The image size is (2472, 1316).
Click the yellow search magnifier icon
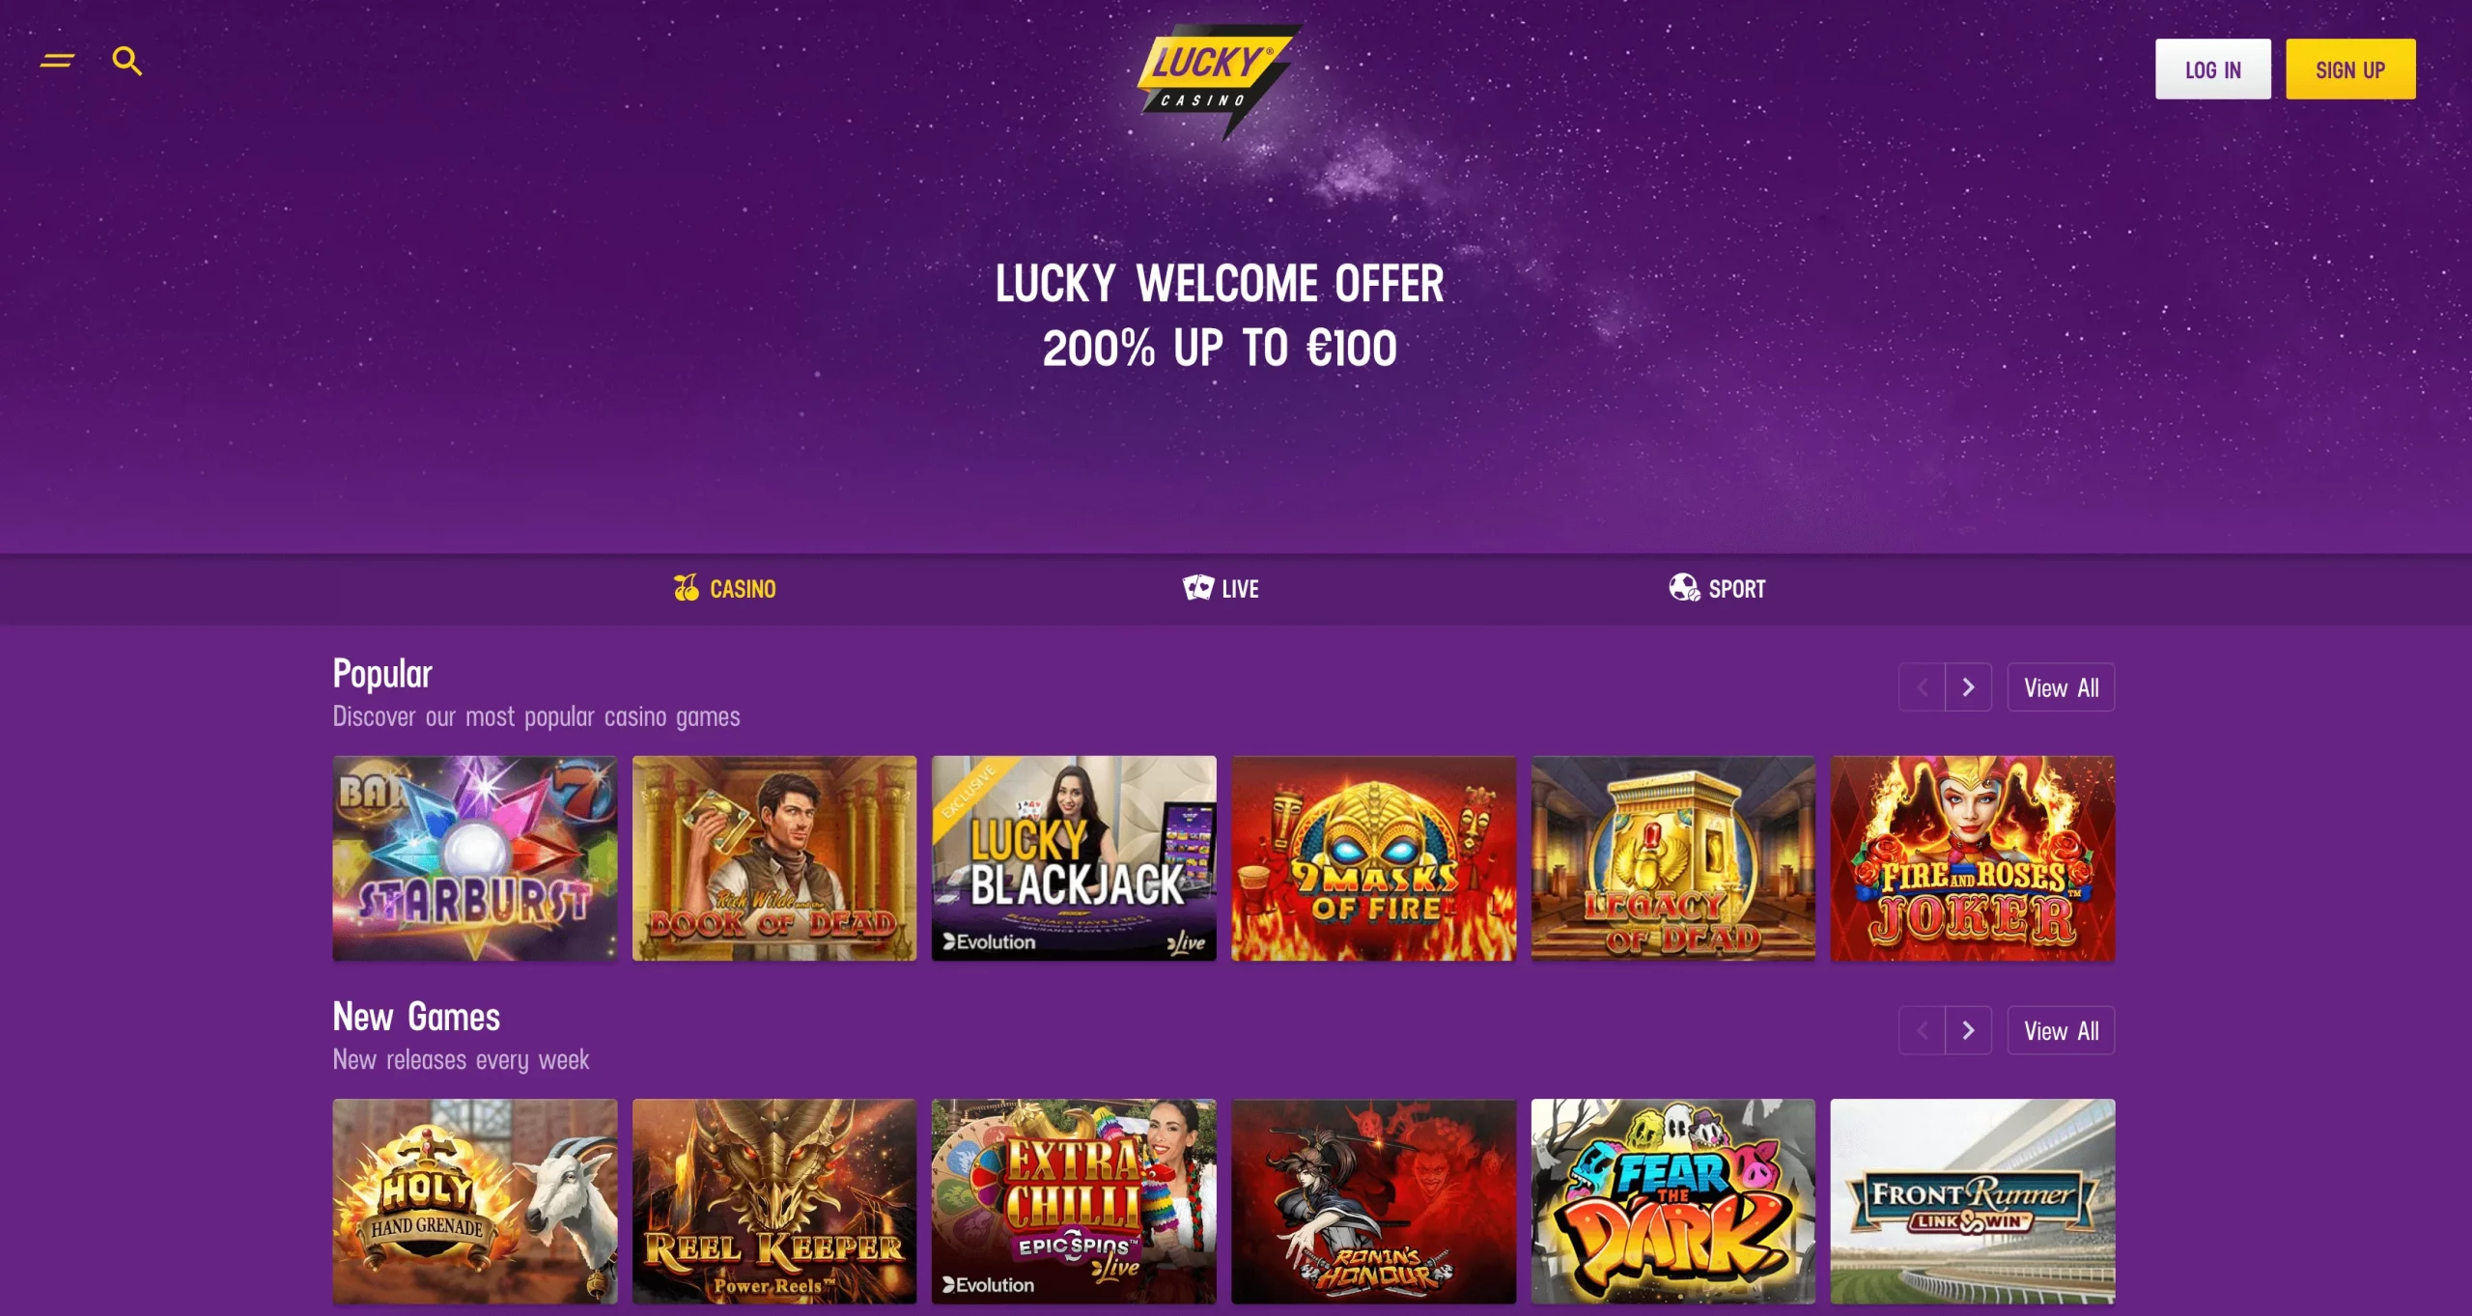pyautogui.click(x=127, y=61)
